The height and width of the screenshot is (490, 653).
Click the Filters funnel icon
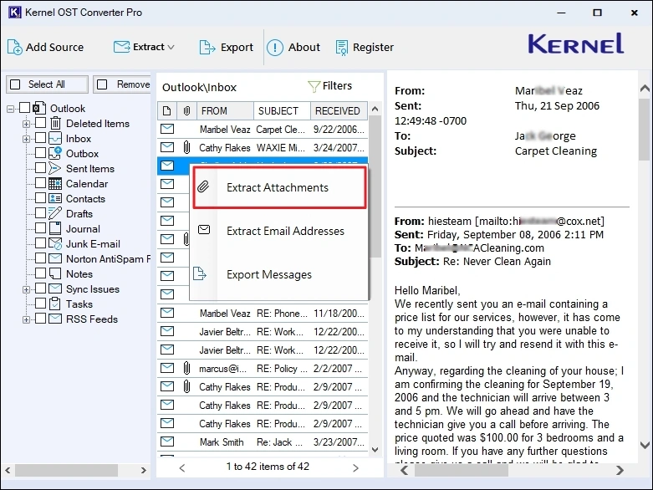[x=314, y=86]
